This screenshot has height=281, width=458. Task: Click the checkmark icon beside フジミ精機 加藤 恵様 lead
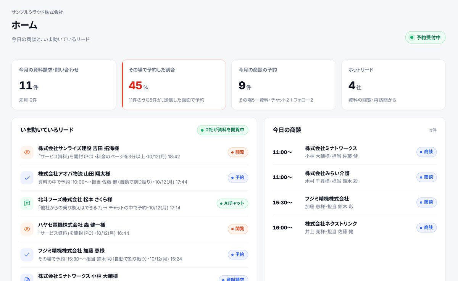pyautogui.click(x=27, y=255)
